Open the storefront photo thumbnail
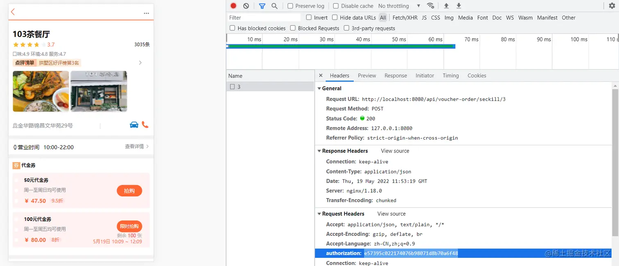Screen dimensions: 619x266 click(x=99, y=91)
